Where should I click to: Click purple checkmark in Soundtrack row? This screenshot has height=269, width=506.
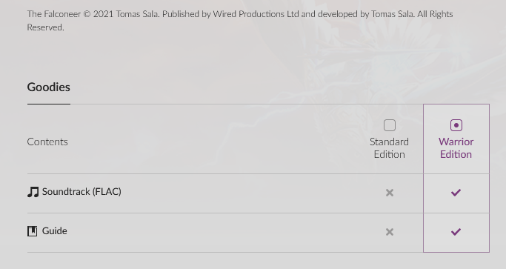[x=456, y=193]
